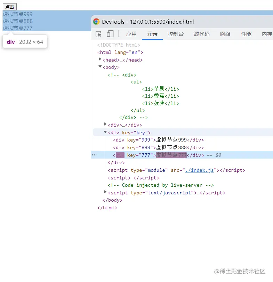The height and width of the screenshot is (282, 273).
Task: Click the <li>苹果</li> comment line
Action: click(x=161, y=89)
